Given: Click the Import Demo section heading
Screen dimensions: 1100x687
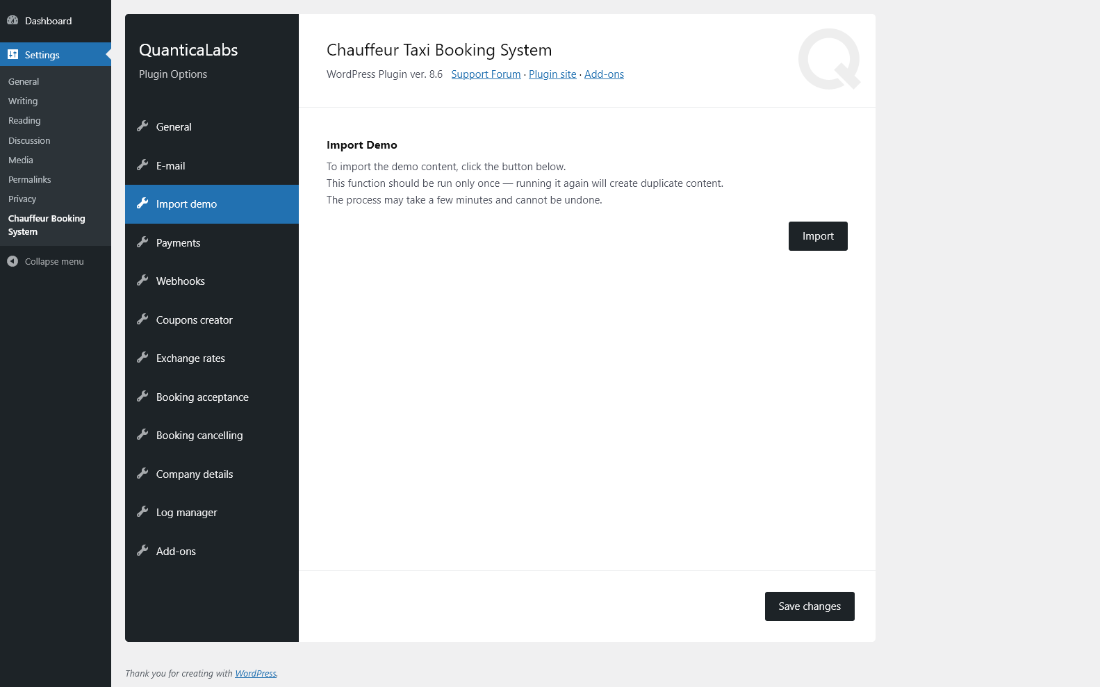Looking at the screenshot, I should 362,145.
